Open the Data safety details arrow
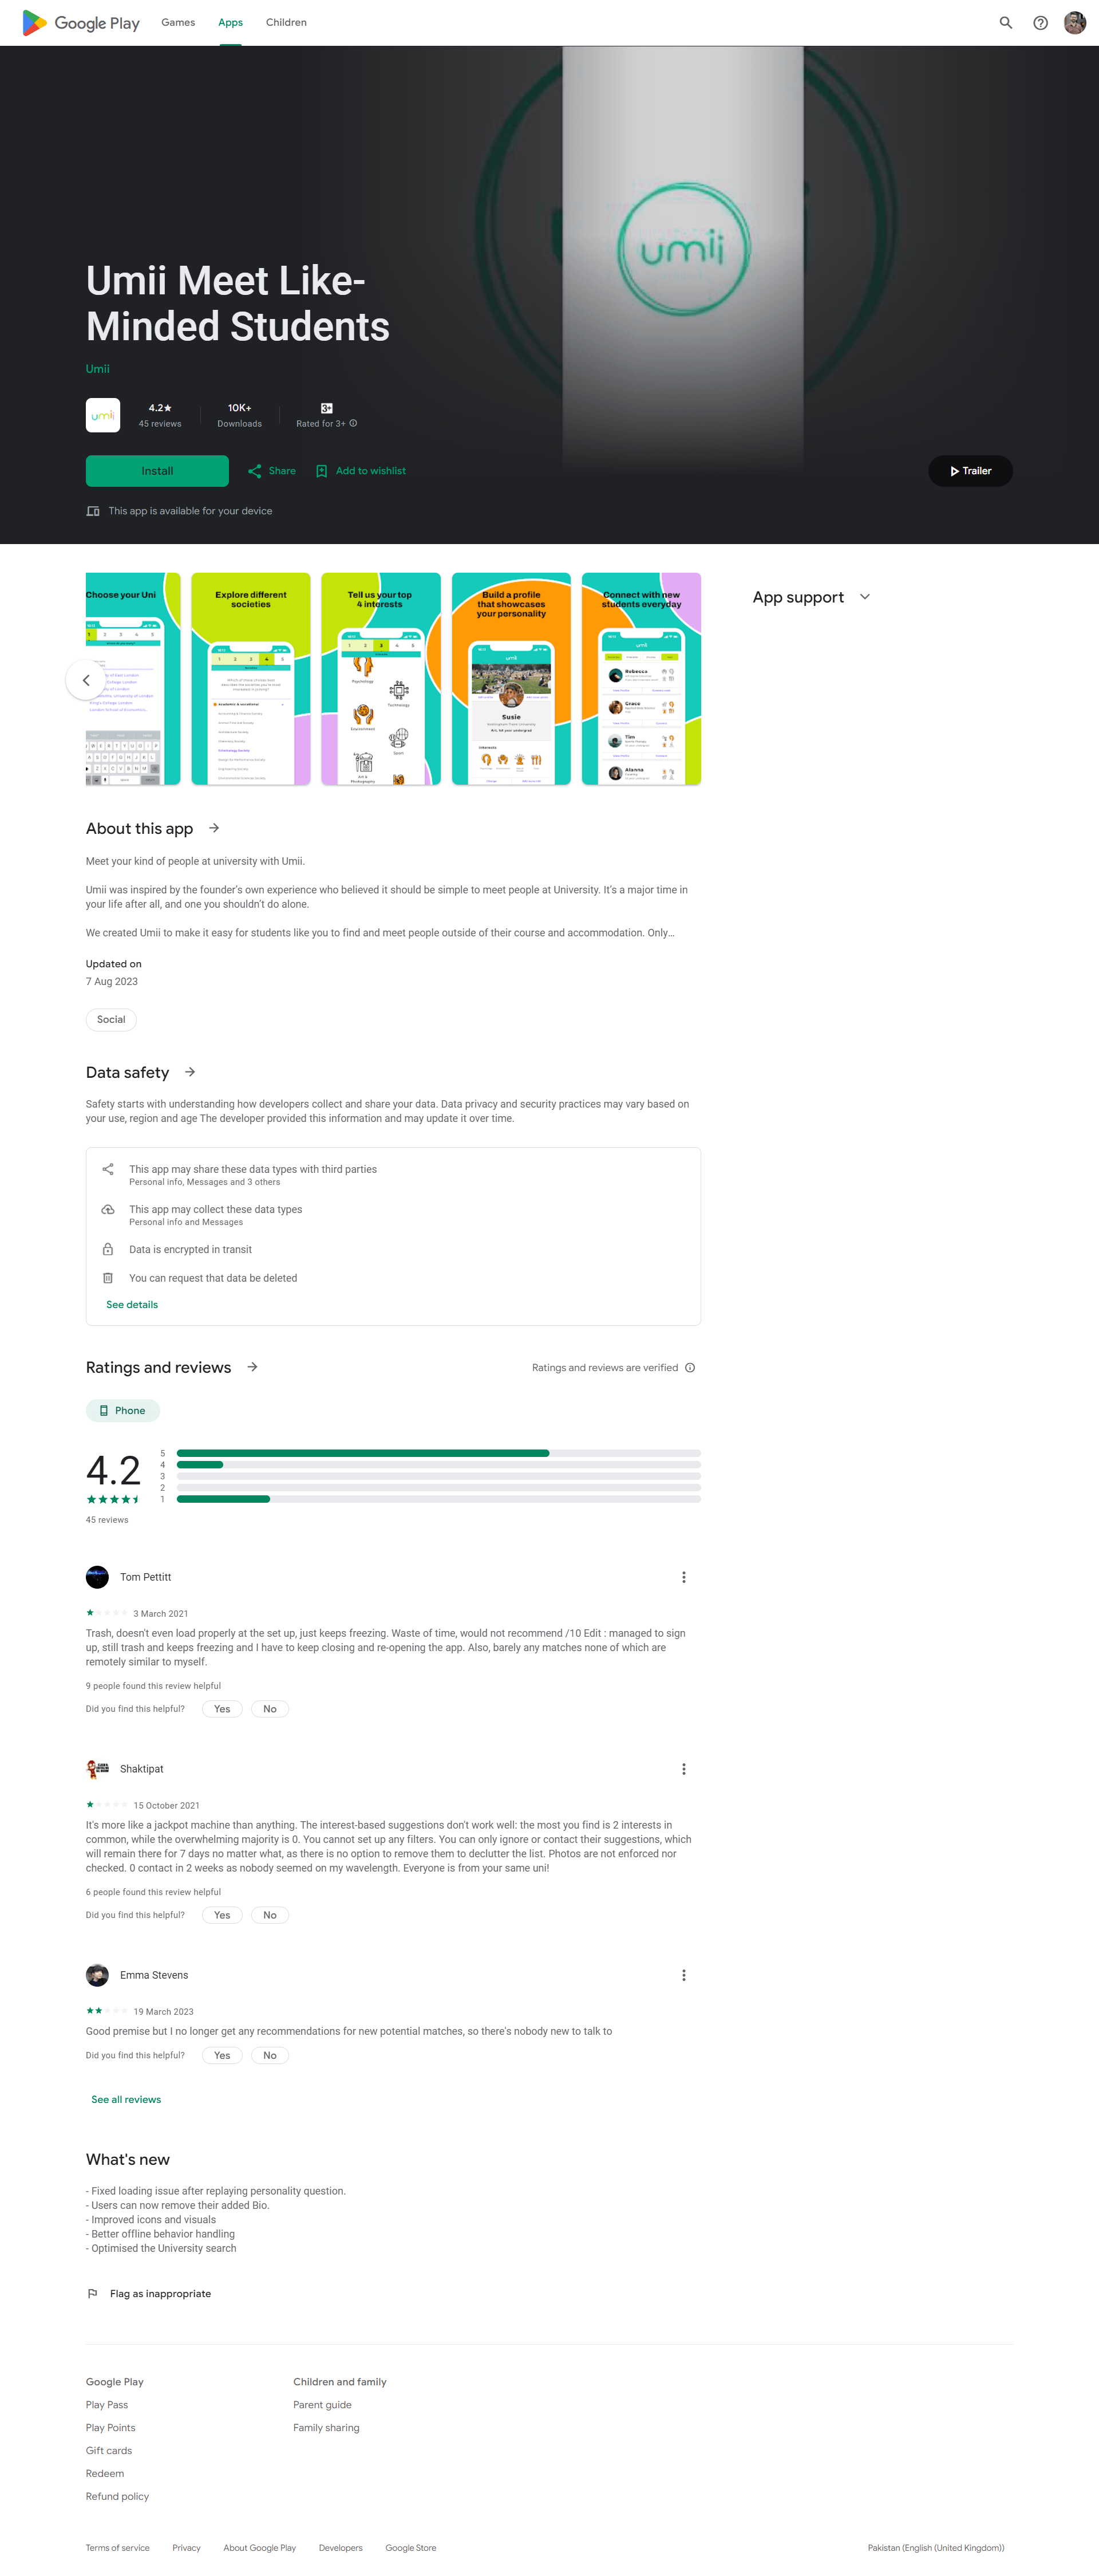 190,1071
